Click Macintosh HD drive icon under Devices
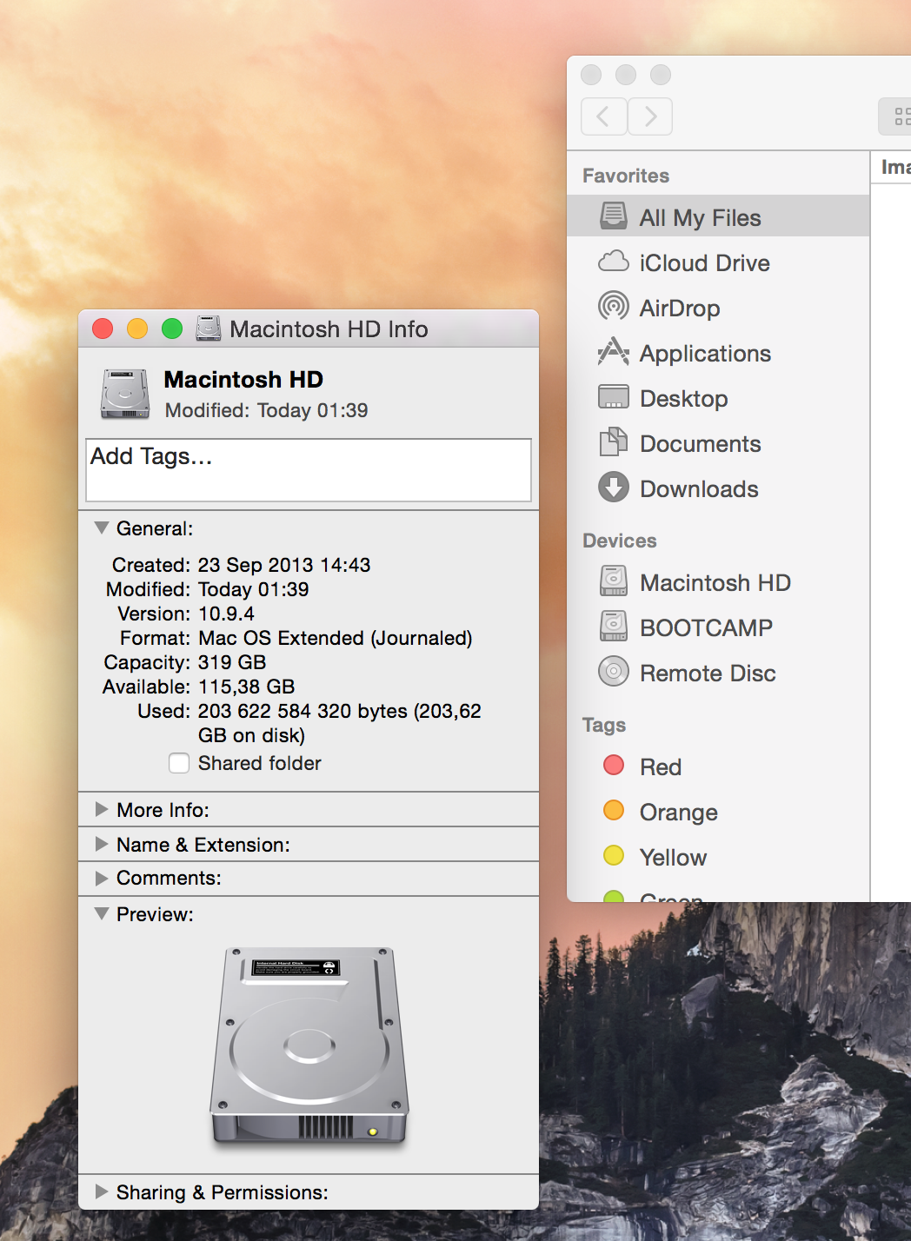Screen dimensions: 911x1241 (614, 581)
